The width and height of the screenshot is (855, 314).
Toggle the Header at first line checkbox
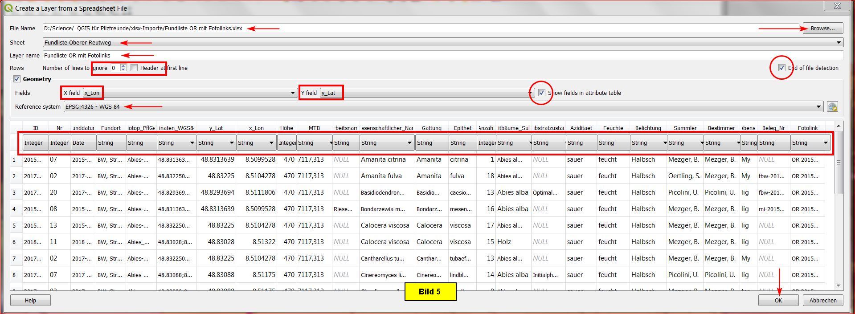(x=134, y=68)
